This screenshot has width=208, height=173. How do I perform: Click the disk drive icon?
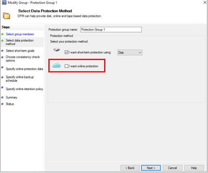click(x=56, y=50)
